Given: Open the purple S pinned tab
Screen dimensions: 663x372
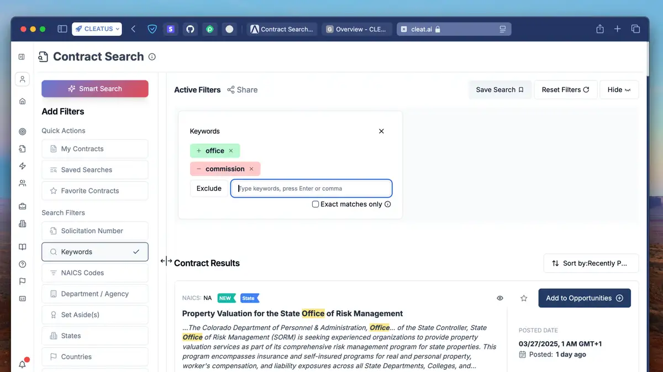Looking at the screenshot, I should click(x=171, y=29).
